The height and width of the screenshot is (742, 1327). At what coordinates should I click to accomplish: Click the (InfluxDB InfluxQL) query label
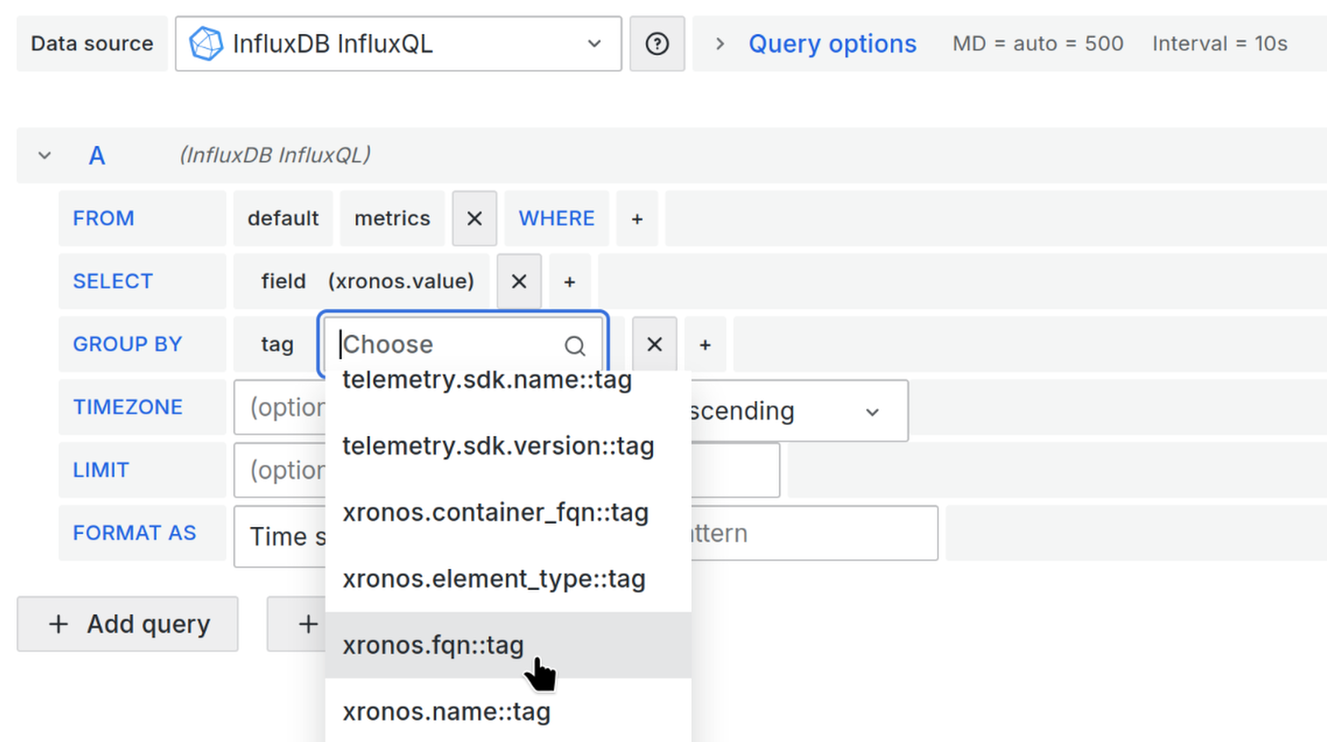(275, 156)
